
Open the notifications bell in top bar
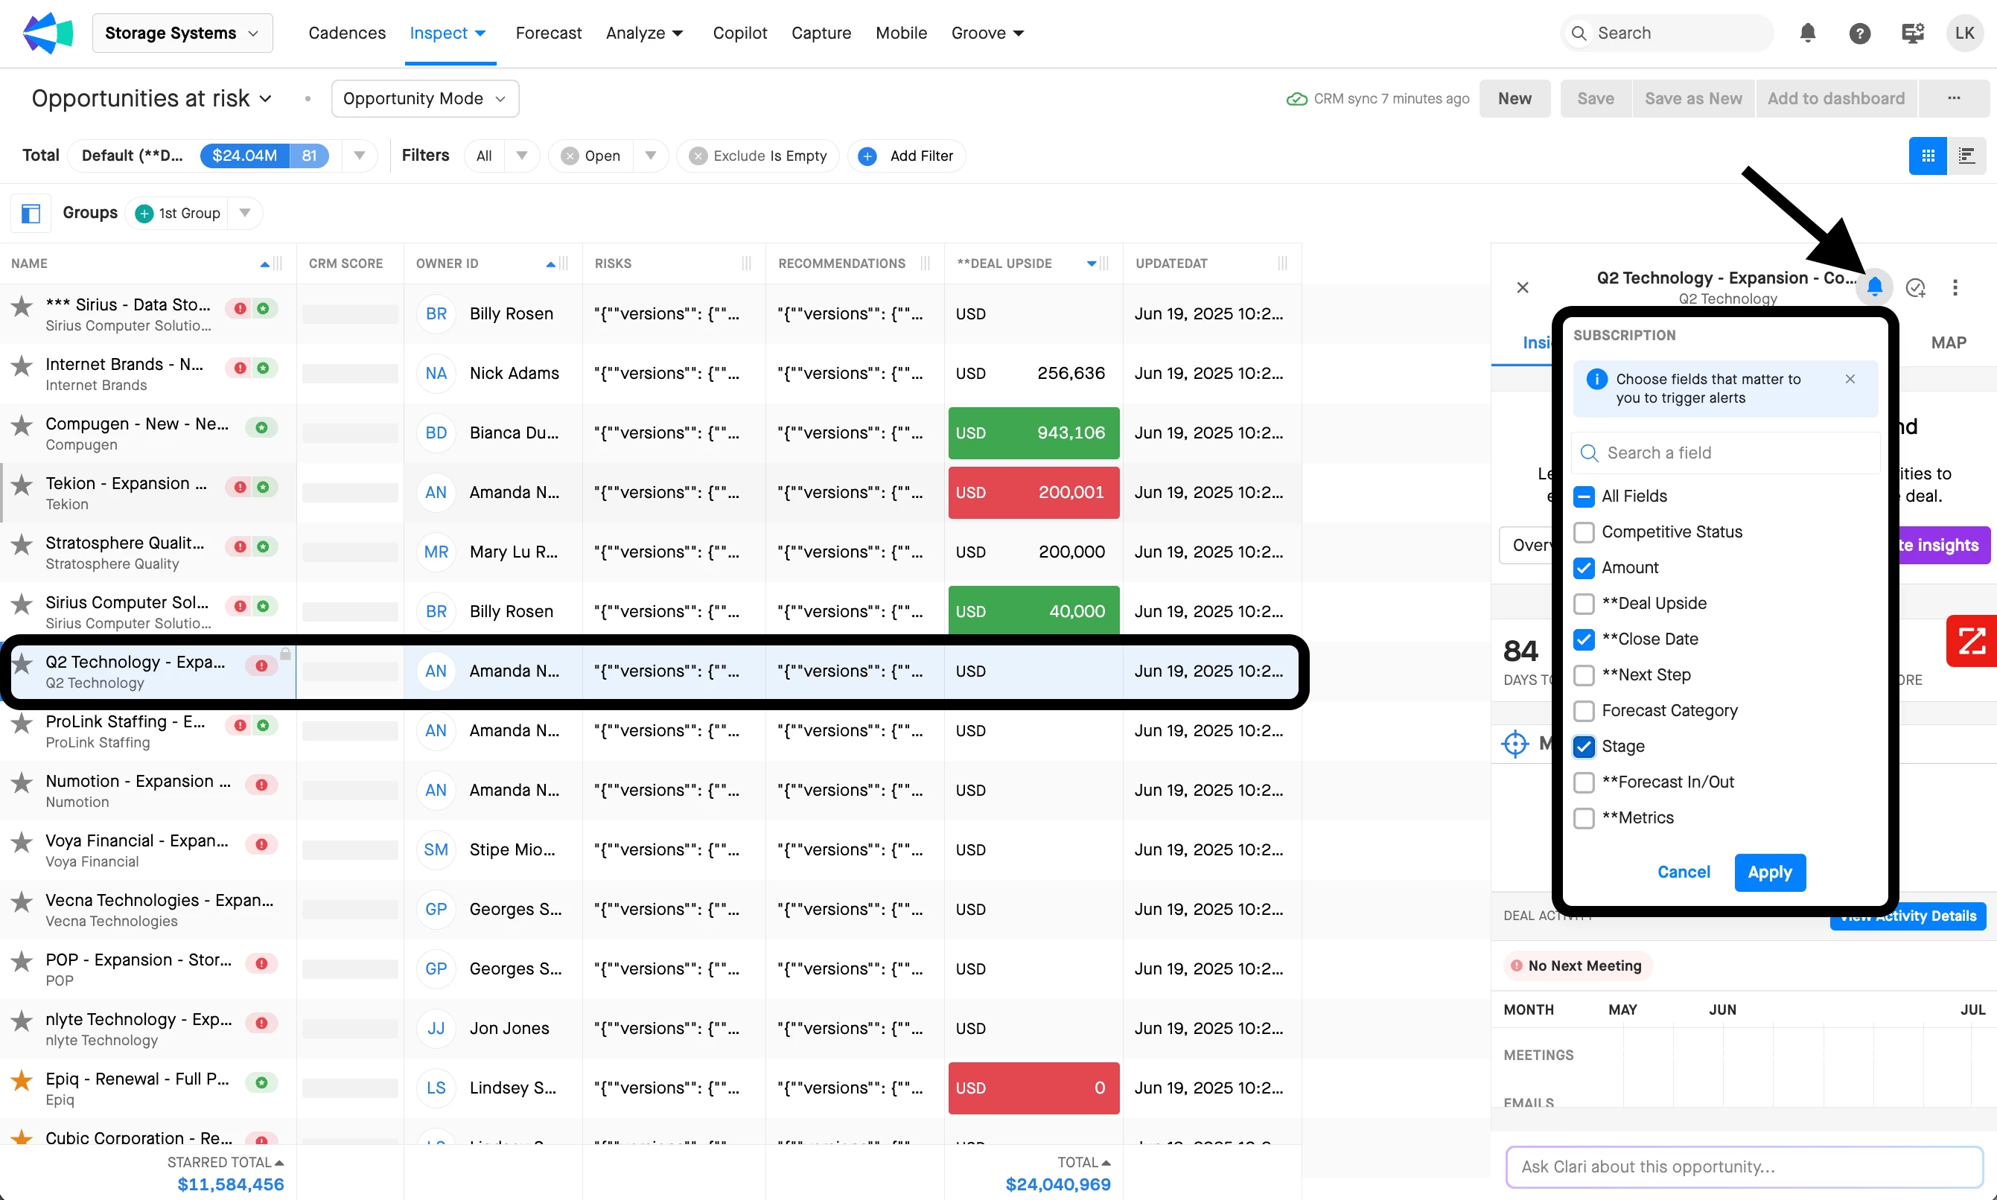click(1808, 33)
